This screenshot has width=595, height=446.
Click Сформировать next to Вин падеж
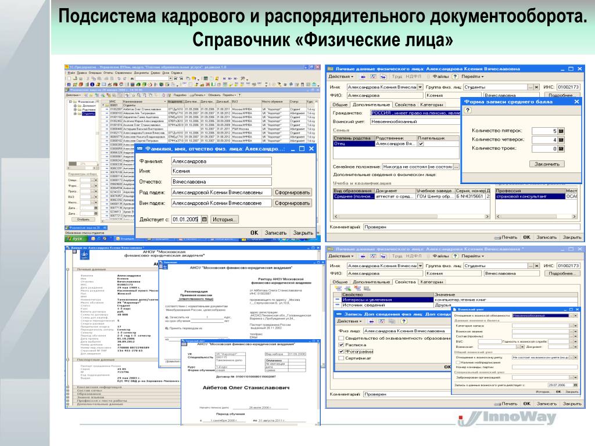[292, 203]
